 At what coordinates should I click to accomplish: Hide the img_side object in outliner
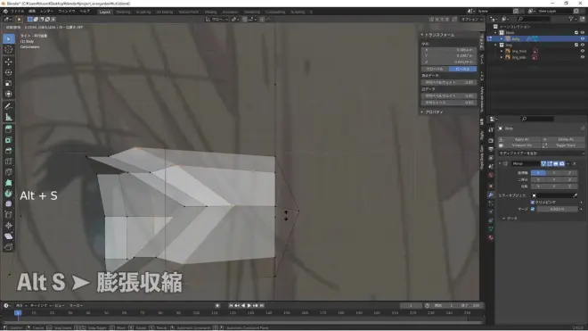pos(583,57)
